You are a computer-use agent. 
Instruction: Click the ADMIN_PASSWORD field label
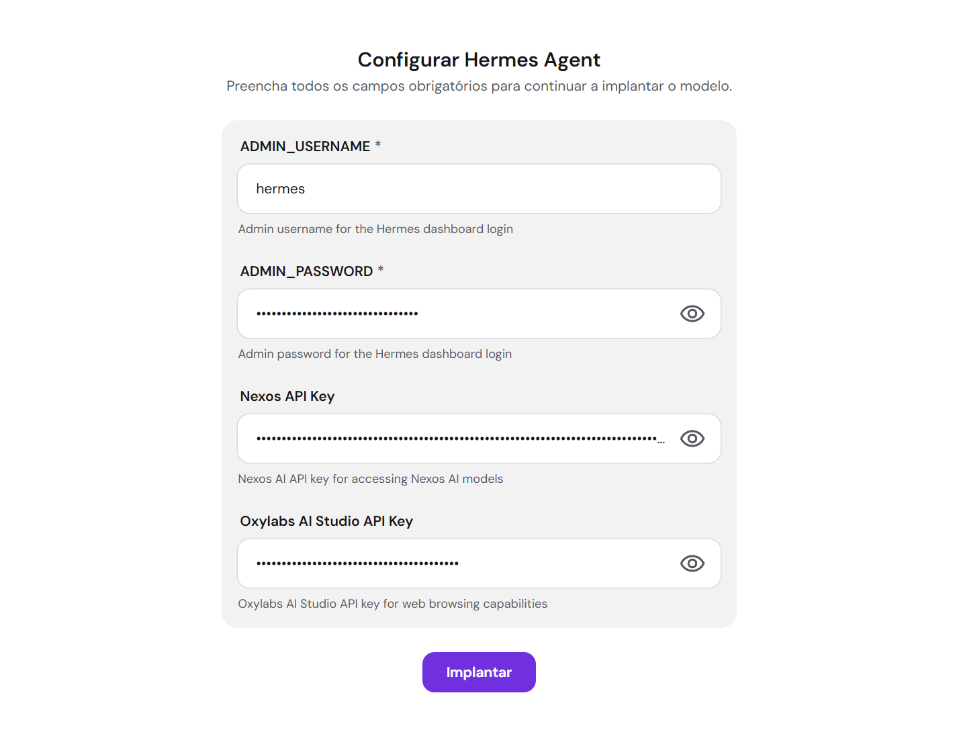[x=306, y=271]
